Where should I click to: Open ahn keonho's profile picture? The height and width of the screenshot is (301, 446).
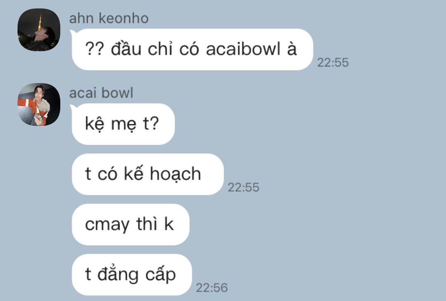click(39, 30)
